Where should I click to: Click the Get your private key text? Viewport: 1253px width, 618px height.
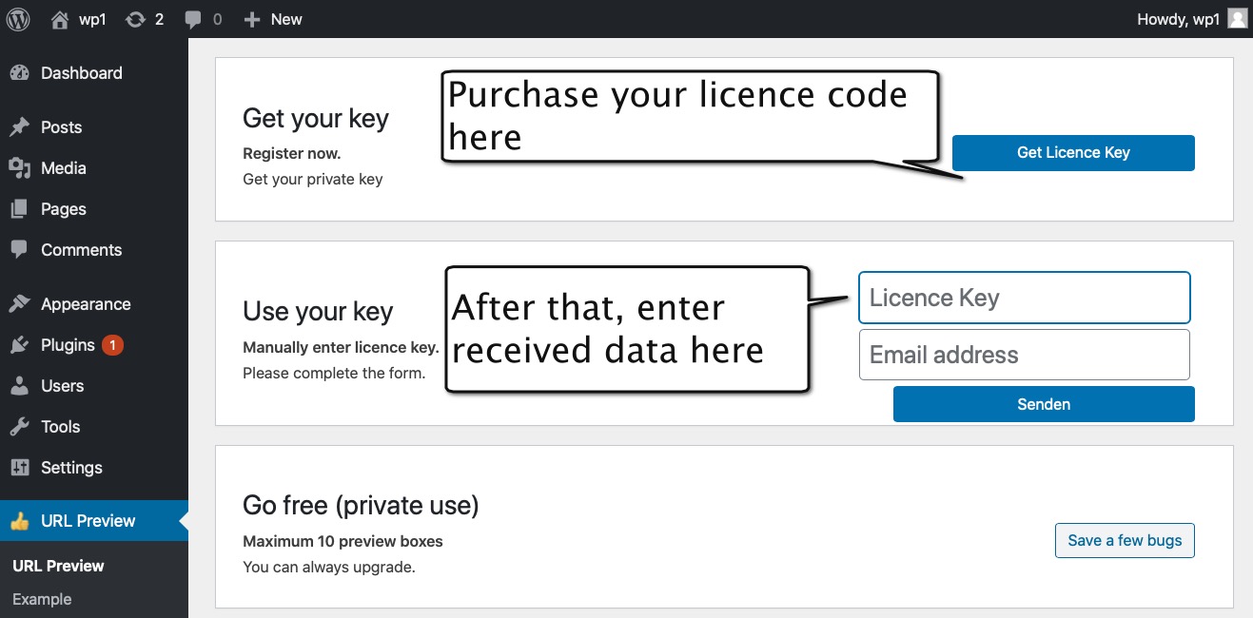pyautogui.click(x=313, y=179)
